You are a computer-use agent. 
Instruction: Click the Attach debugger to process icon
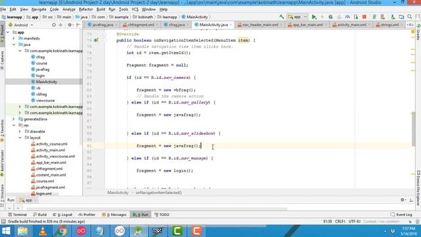click(x=356, y=17)
